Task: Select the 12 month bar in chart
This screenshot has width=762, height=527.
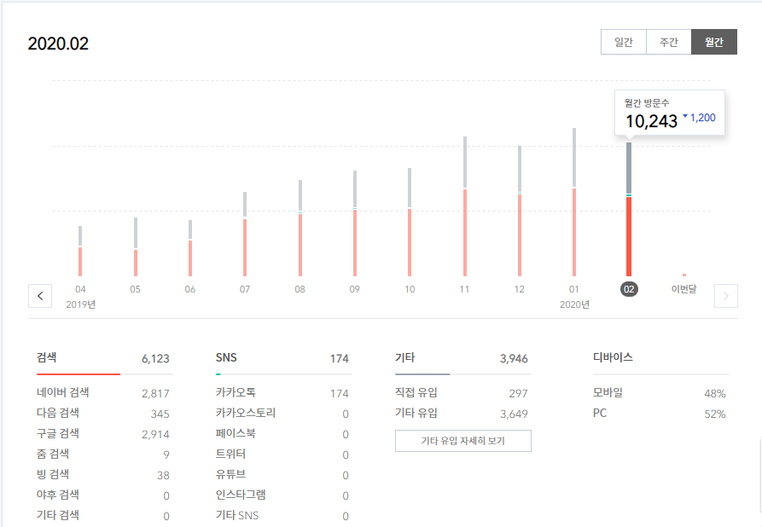Action: (520, 211)
